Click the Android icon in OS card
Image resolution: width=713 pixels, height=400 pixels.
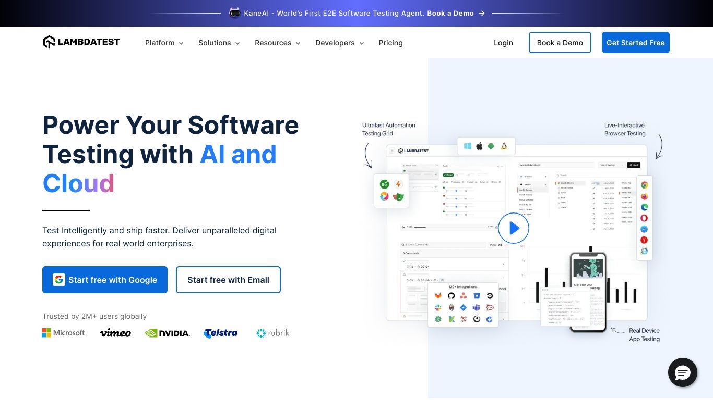tap(491, 146)
